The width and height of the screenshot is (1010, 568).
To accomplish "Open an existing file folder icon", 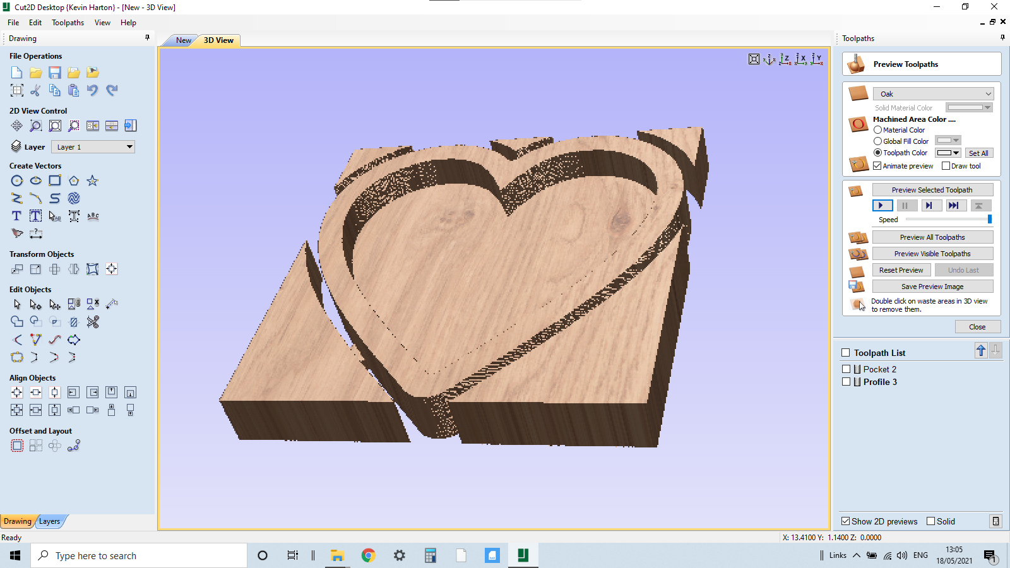I will [x=36, y=73].
